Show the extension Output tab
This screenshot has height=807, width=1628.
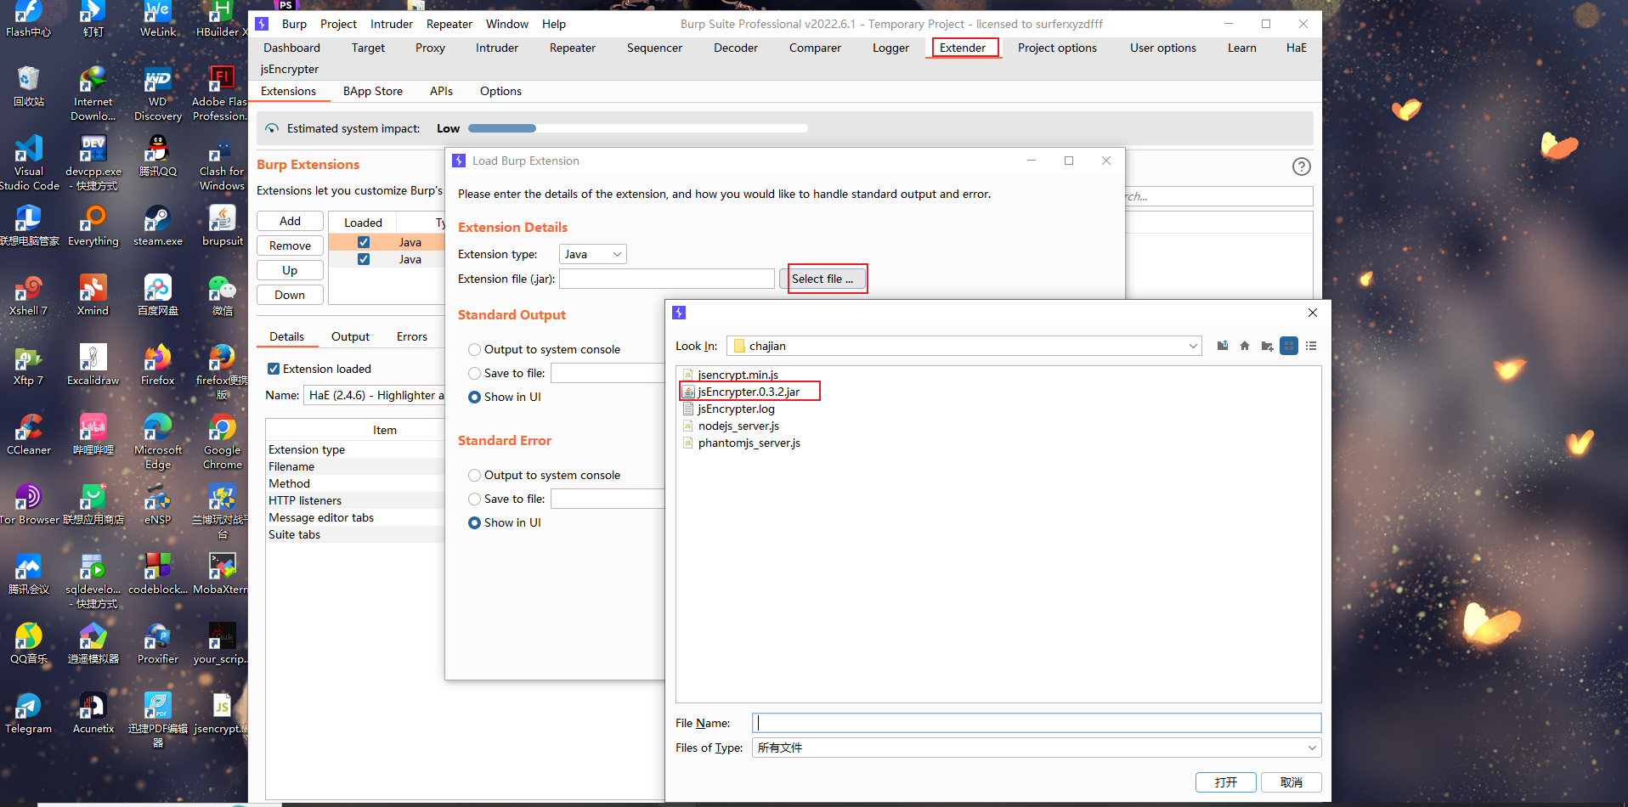point(350,336)
